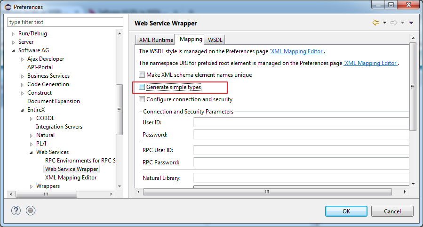Open the forward history dropdown arrow
Screen dimensions: 423x227
tap(402, 23)
